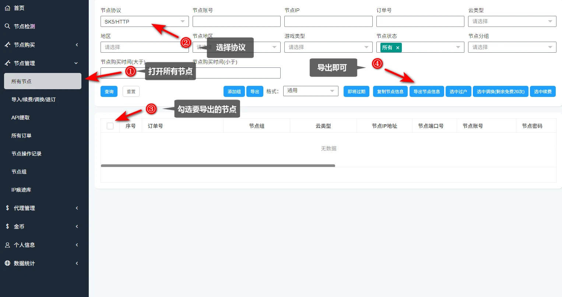Go to API提取 menu item
Viewport: 562px width, 297px height.
pyautogui.click(x=21, y=118)
